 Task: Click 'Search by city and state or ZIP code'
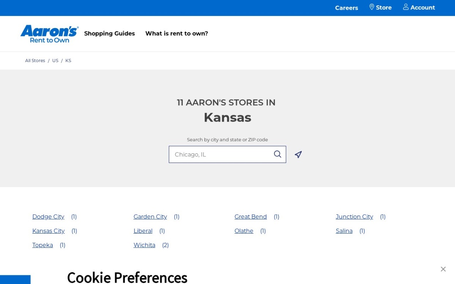tap(227, 140)
